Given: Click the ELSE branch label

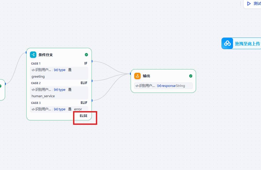Looking at the screenshot, I should (x=83, y=116).
